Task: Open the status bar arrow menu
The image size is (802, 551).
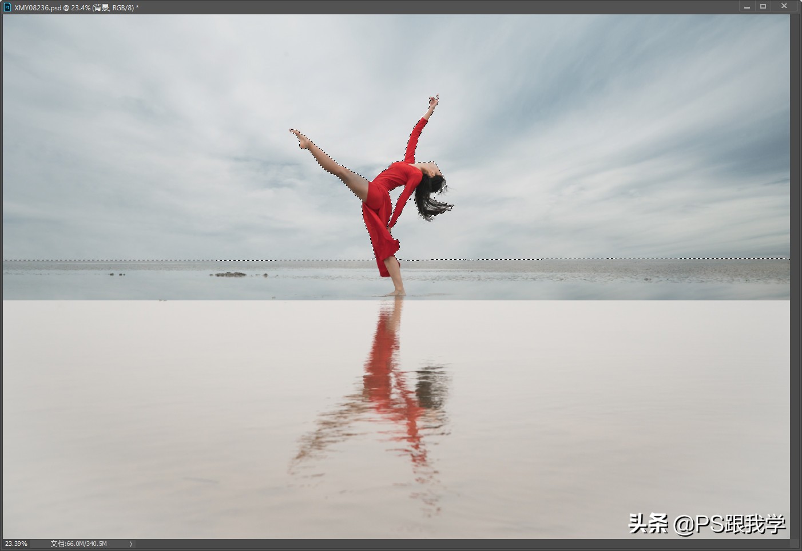Action: point(131,544)
